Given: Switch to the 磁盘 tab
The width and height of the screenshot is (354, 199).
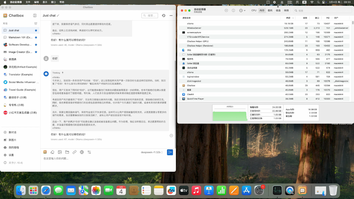Looking at the screenshot, I should pos(278,10).
